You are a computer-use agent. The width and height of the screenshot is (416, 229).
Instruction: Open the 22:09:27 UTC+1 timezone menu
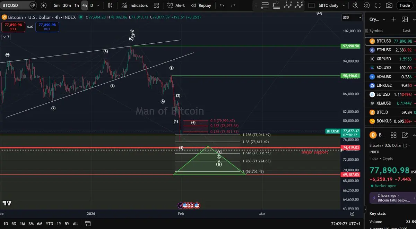346,223
